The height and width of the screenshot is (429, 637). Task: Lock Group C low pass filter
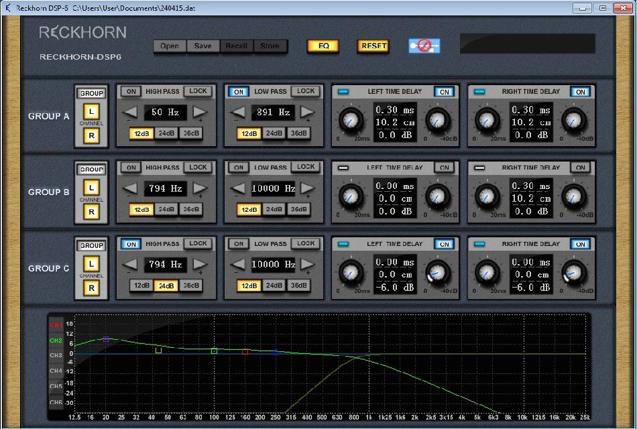pos(306,243)
